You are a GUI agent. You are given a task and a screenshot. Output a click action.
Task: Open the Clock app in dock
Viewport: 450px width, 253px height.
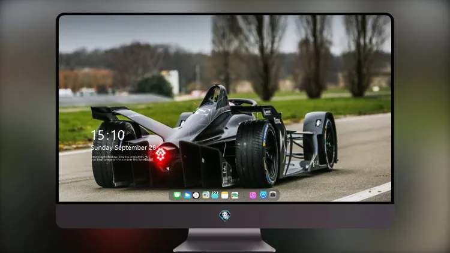(x=196, y=195)
